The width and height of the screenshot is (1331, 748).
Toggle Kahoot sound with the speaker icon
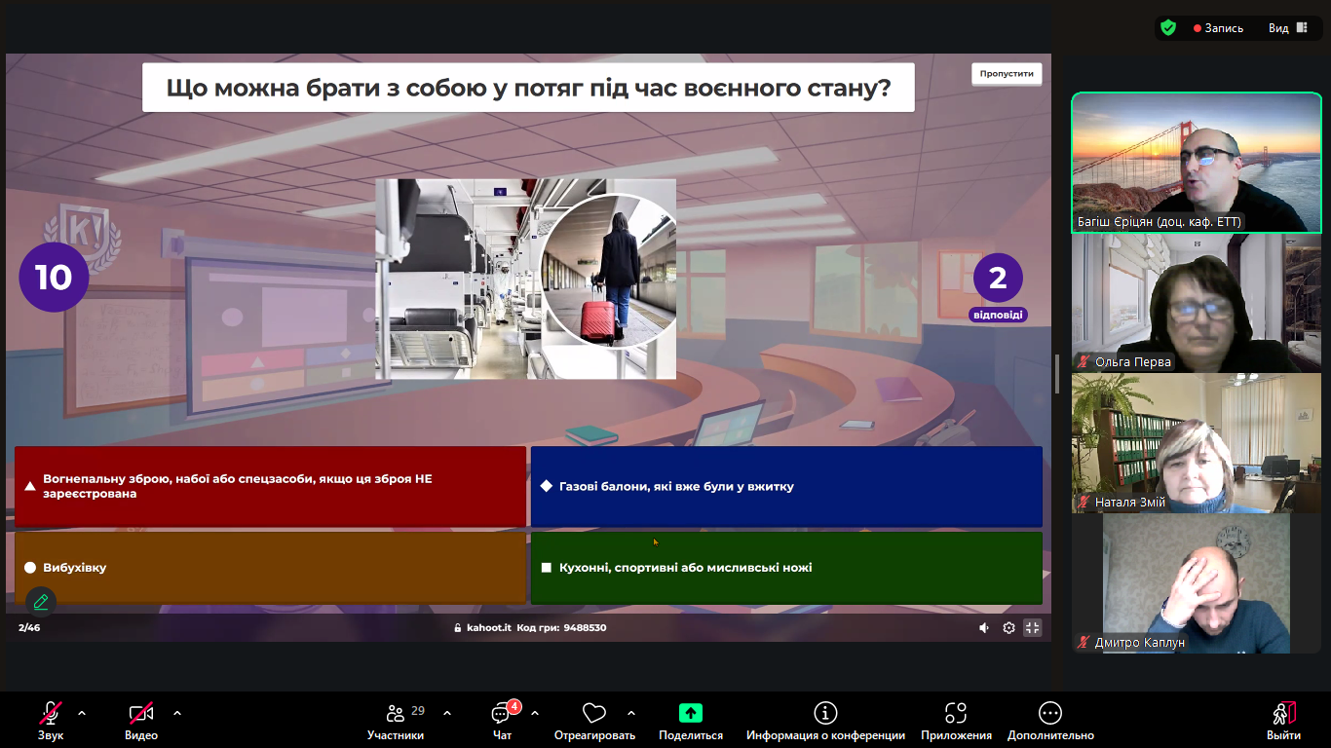pyautogui.click(x=984, y=628)
